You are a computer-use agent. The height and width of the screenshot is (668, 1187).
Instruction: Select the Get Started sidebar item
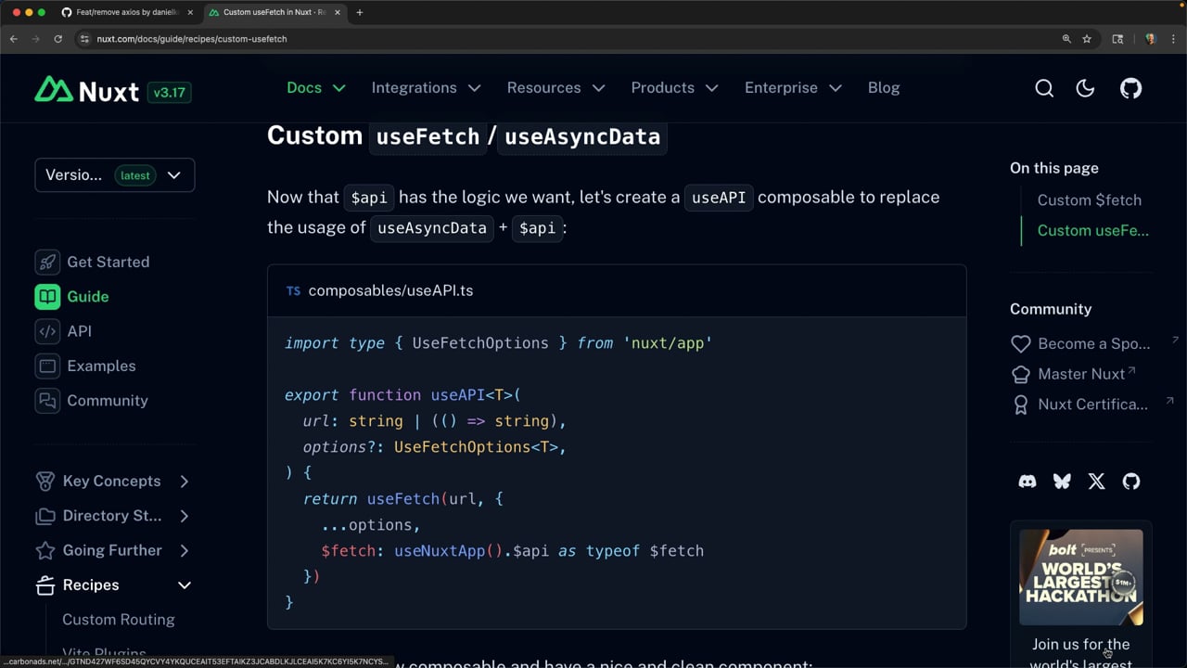point(108,262)
